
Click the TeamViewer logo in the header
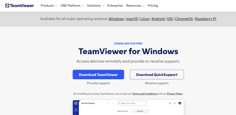pyautogui.click(x=19, y=6)
